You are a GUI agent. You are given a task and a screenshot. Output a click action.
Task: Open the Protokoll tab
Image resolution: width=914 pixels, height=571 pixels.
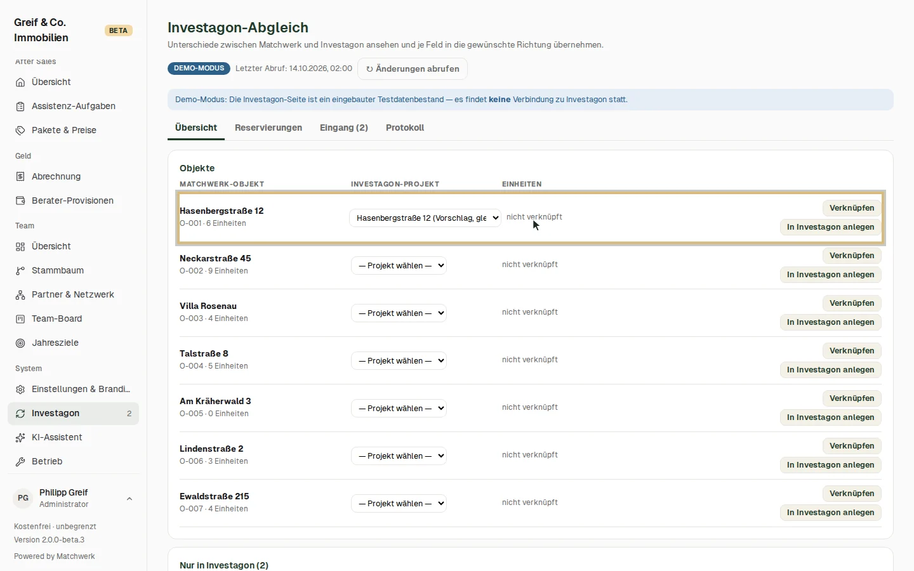[x=405, y=128]
